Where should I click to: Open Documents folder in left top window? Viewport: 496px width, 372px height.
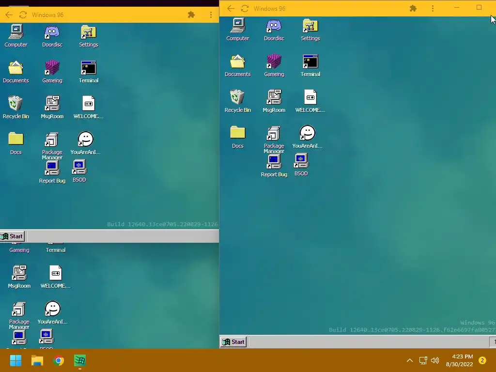click(x=16, y=72)
